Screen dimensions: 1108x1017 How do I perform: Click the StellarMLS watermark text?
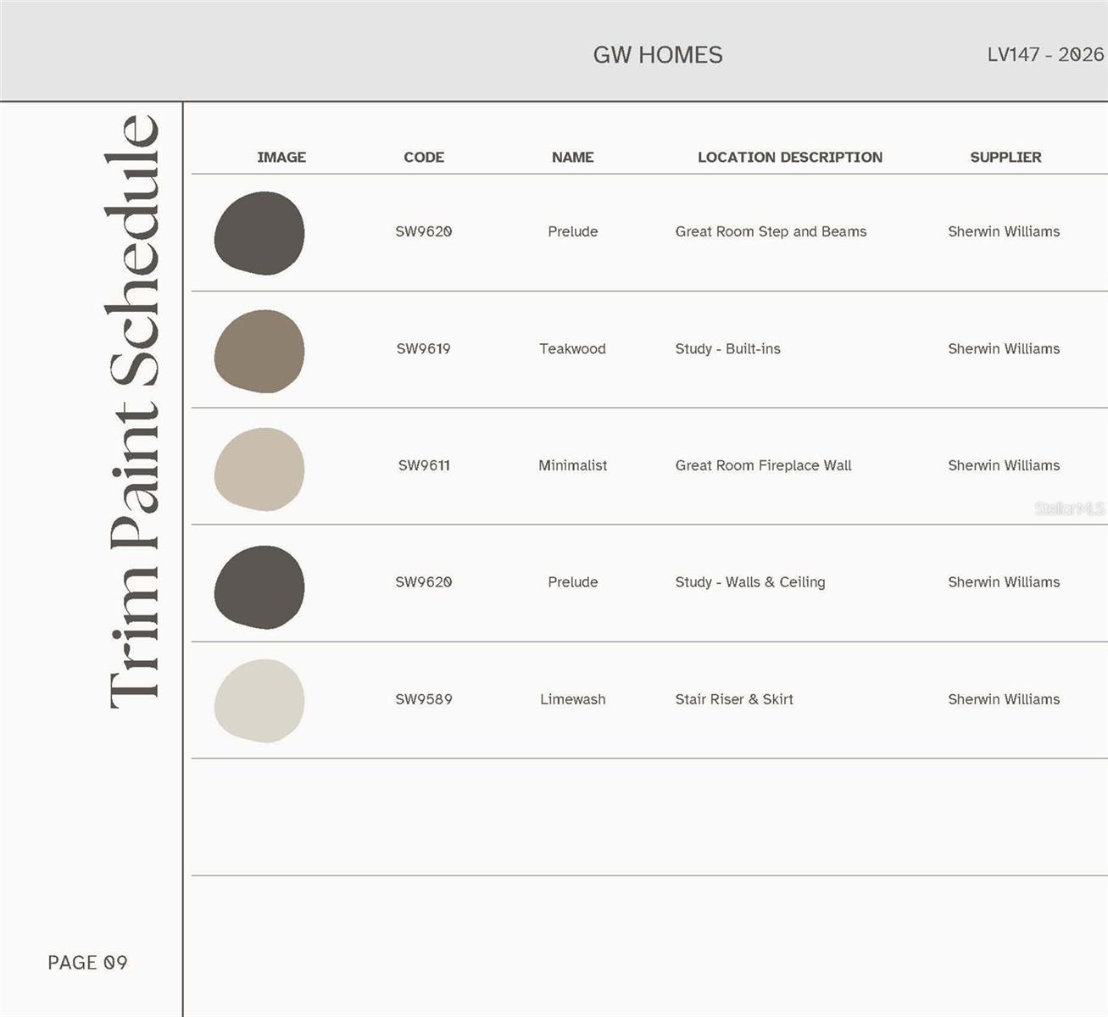pyautogui.click(x=1070, y=509)
